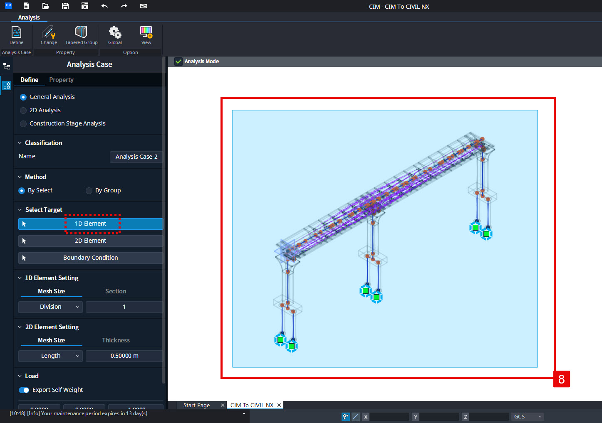Uncheck the Analysis Mode checkbox
This screenshot has height=423, width=602.
pyautogui.click(x=178, y=61)
